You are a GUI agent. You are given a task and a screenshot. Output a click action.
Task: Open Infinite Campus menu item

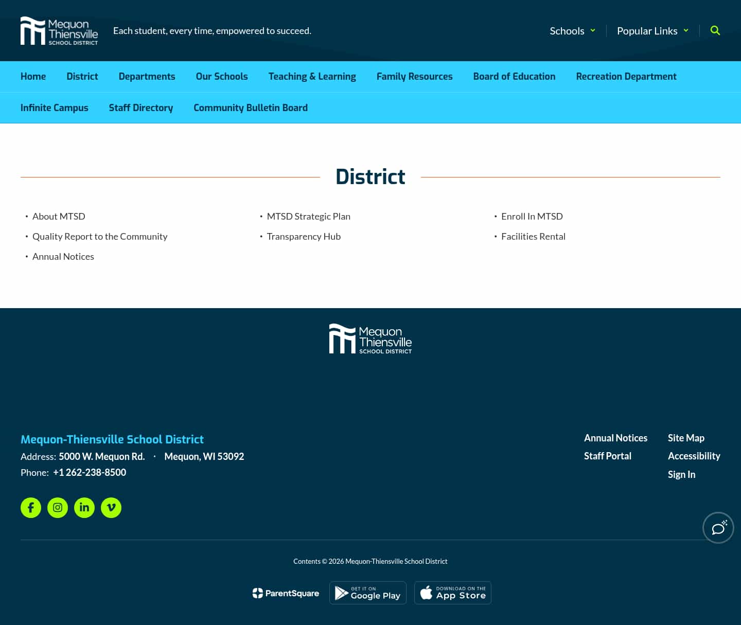(55, 108)
